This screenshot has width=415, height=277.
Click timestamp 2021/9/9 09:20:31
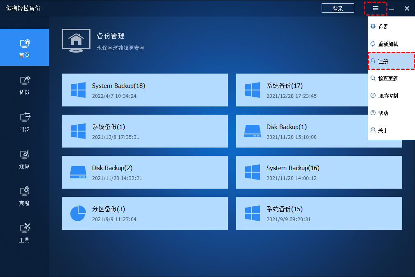pyautogui.click(x=288, y=219)
